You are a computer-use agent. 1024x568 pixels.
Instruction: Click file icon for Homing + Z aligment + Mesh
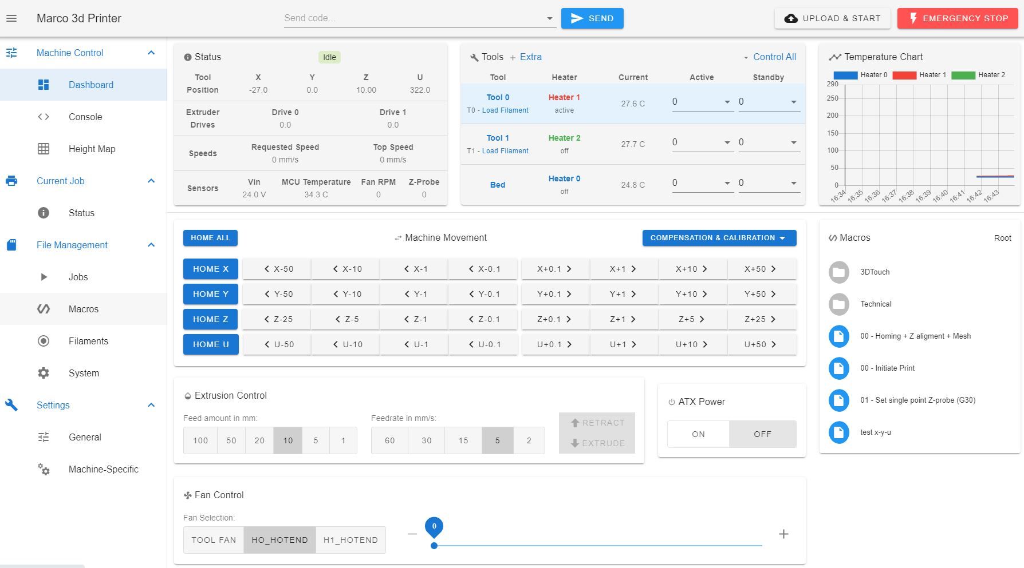(839, 336)
